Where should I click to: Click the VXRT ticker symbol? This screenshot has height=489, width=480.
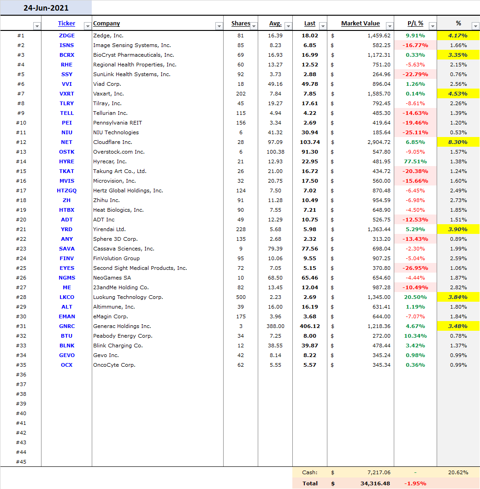click(67, 94)
